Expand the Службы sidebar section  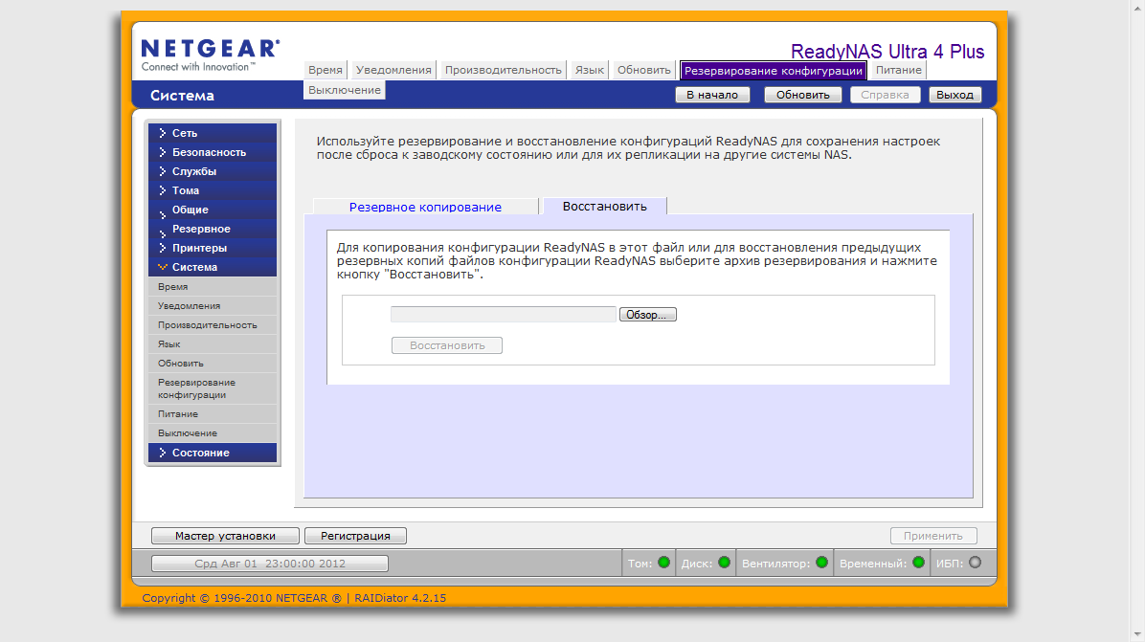coord(213,170)
